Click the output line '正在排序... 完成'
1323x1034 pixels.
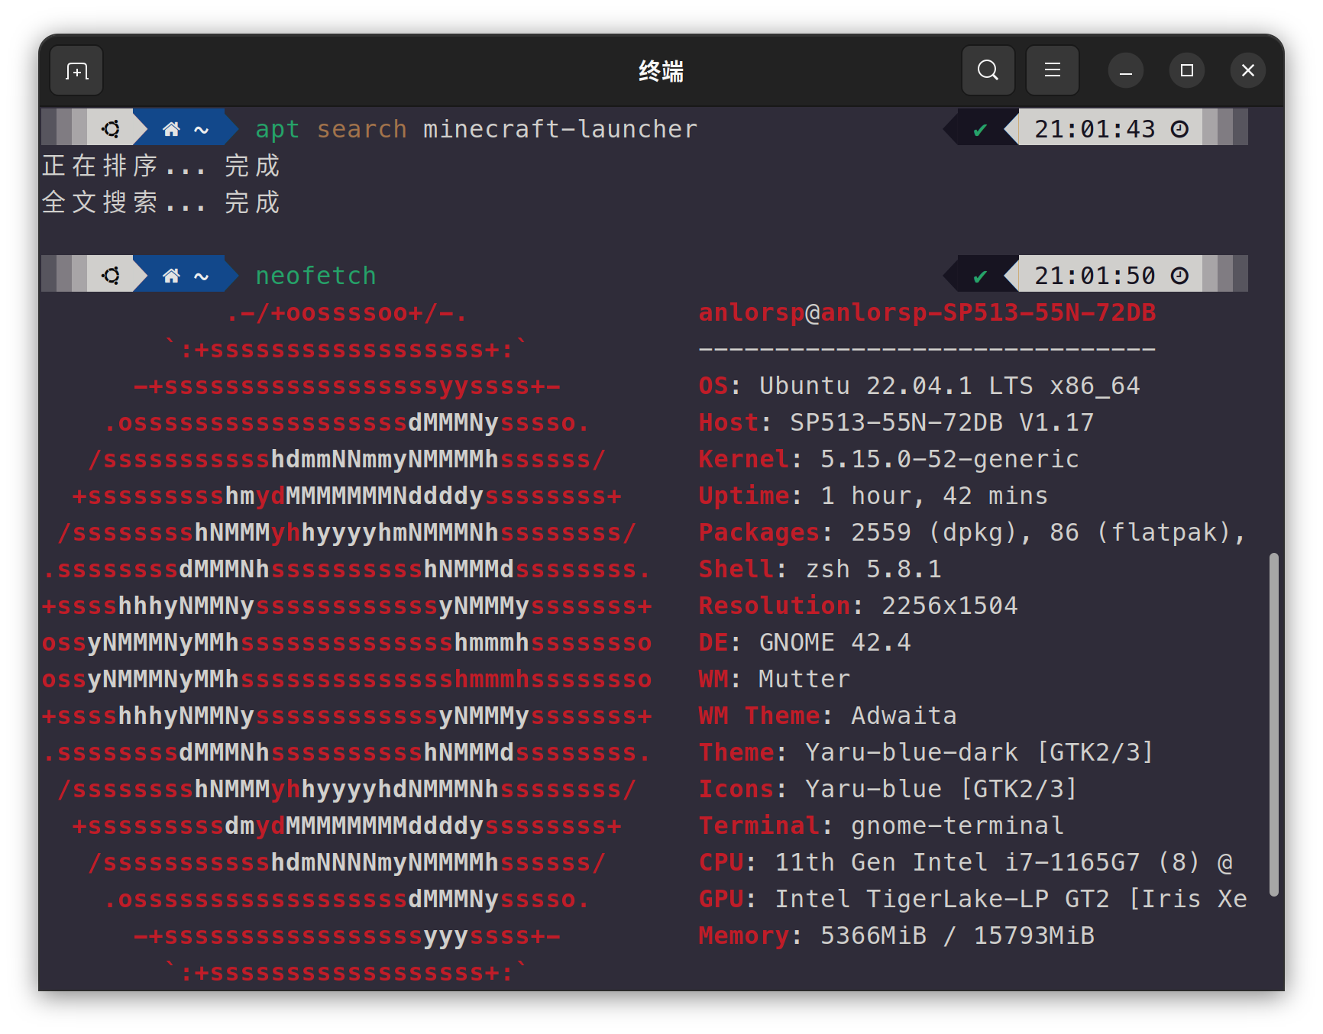pyautogui.click(x=161, y=166)
